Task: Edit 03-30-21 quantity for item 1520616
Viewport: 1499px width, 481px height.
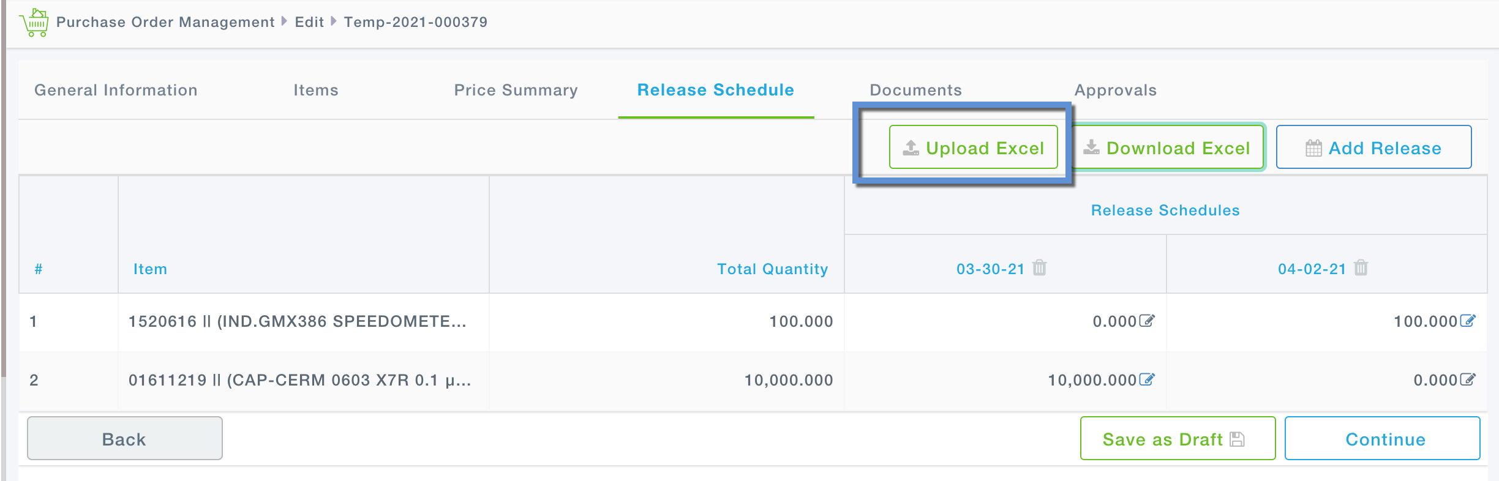Action: tap(1147, 321)
